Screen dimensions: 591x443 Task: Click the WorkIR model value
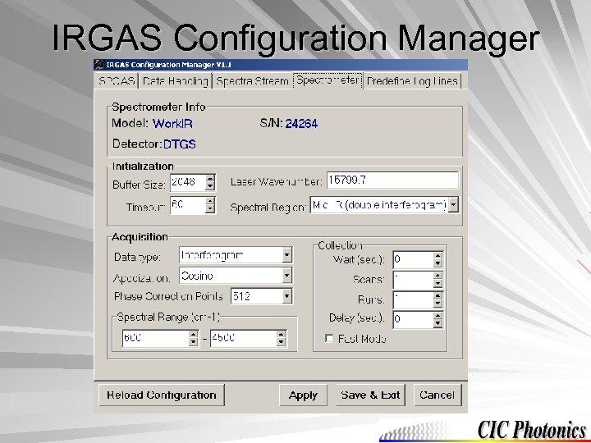pos(172,124)
